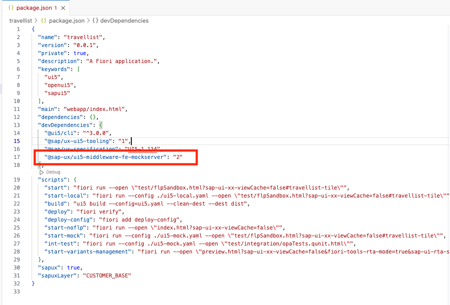Viewport: 450px width, 305px height.
Task: Click the "openui5" keyword entry
Action: click(59, 85)
